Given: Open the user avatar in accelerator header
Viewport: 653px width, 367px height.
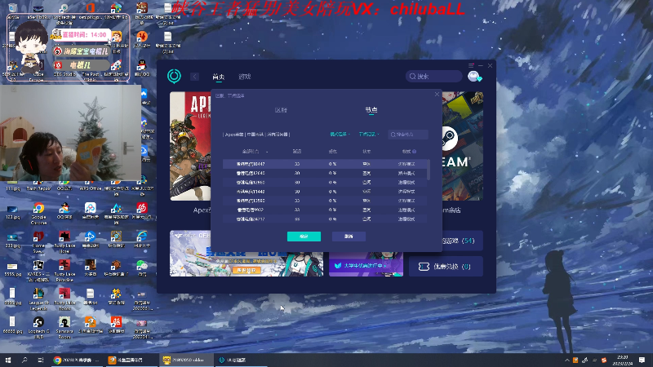Looking at the screenshot, I should tap(474, 76).
